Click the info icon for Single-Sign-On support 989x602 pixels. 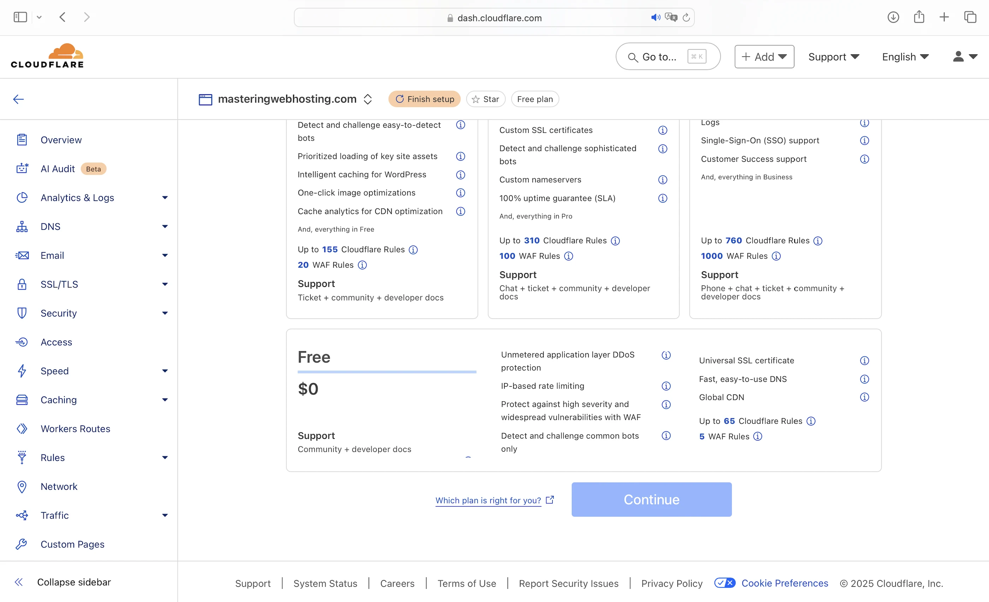point(864,141)
